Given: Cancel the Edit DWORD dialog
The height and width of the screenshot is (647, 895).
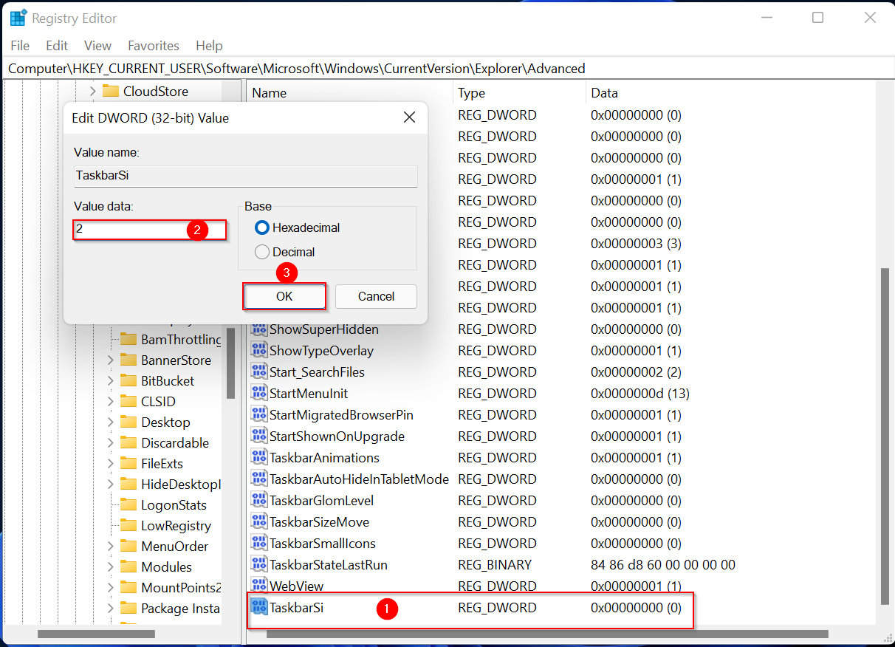Looking at the screenshot, I should (376, 296).
